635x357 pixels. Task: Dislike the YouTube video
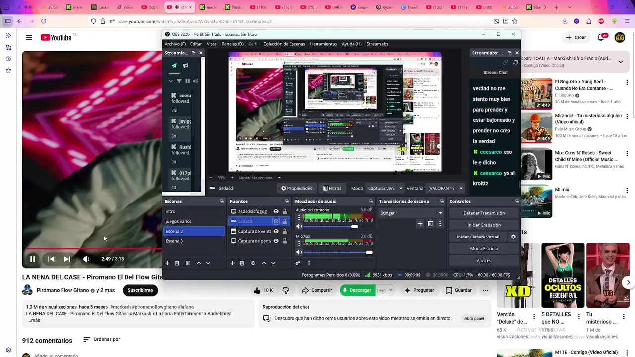(286, 290)
